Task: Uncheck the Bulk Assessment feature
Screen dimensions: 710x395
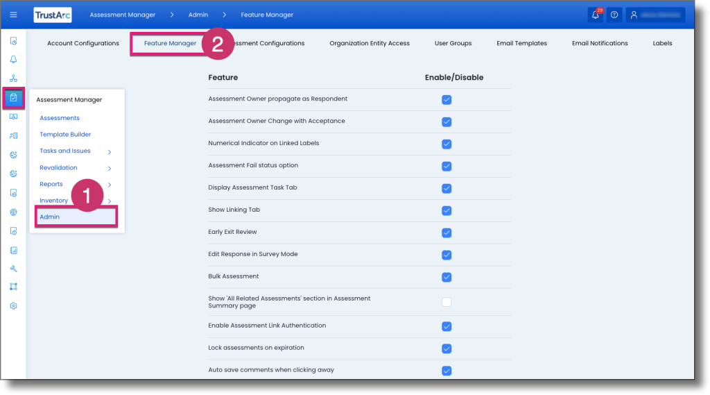Action: [447, 277]
